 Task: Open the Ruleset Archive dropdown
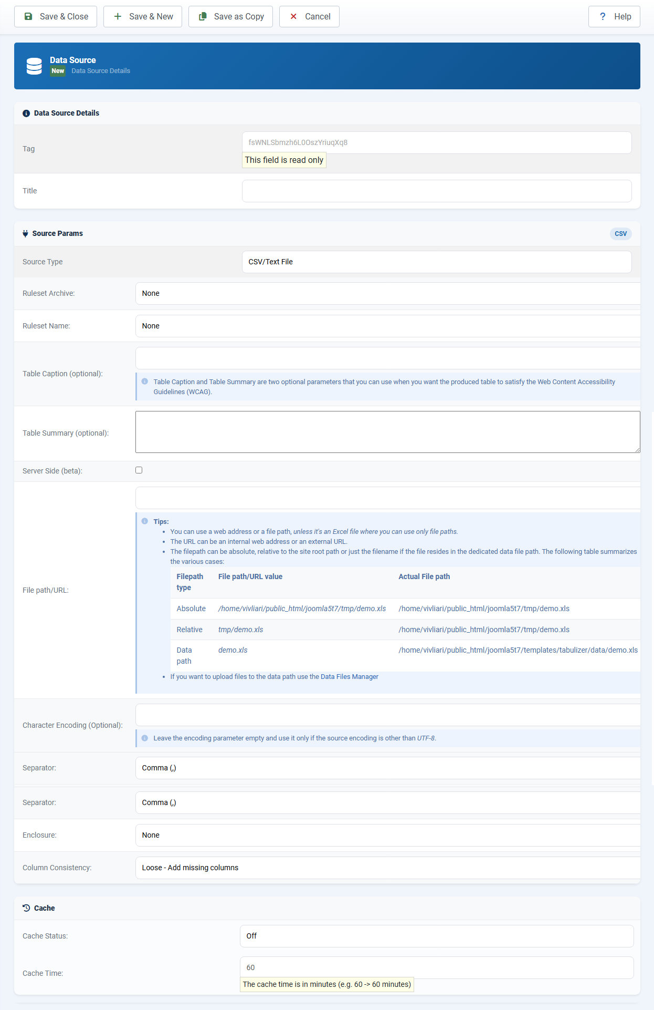[x=388, y=293]
